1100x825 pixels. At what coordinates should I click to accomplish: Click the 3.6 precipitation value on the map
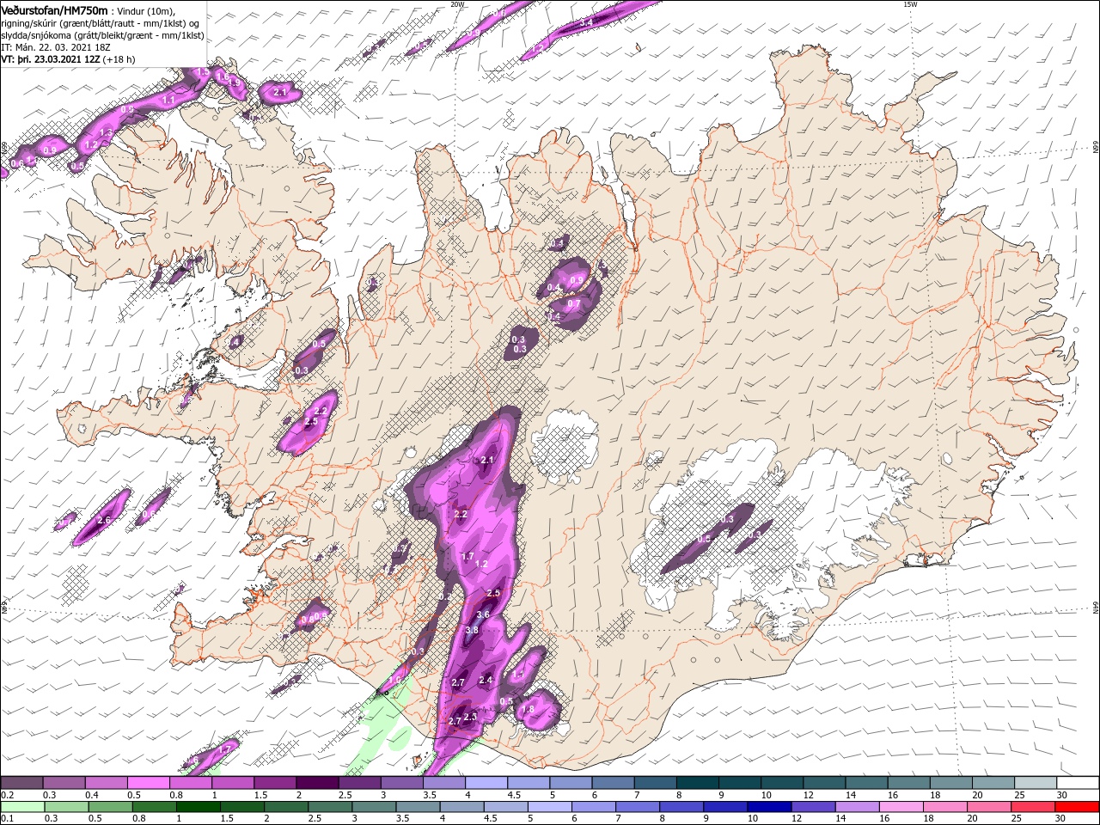[483, 614]
